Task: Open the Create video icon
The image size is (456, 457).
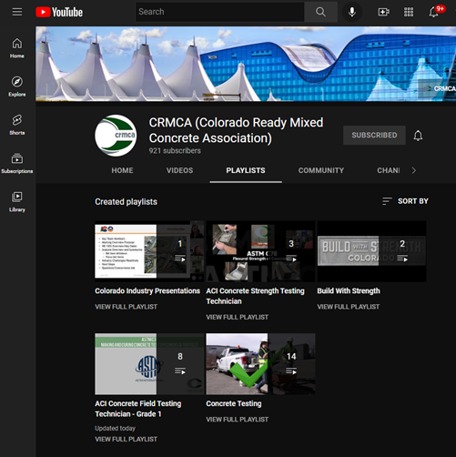Action: (383, 12)
